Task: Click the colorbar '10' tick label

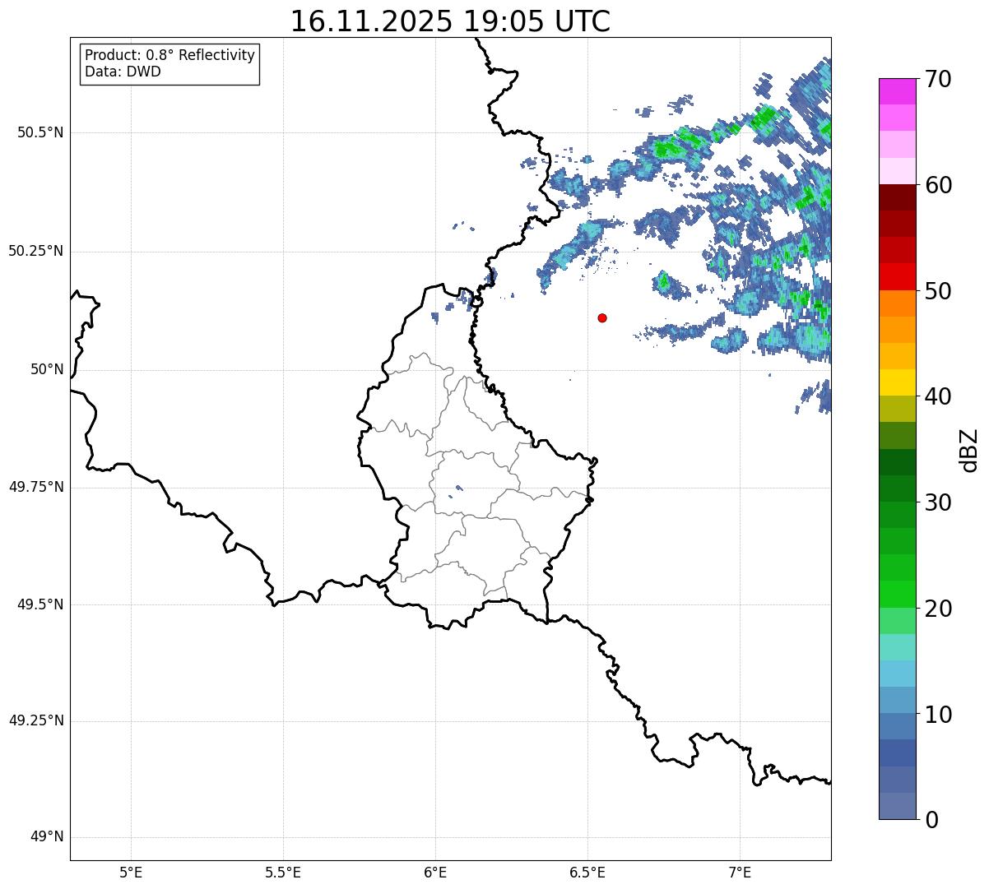Action: [938, 715]
